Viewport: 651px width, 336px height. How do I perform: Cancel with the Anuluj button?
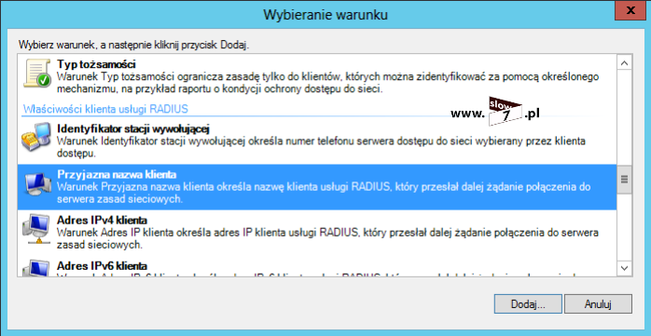click(598, 304)
